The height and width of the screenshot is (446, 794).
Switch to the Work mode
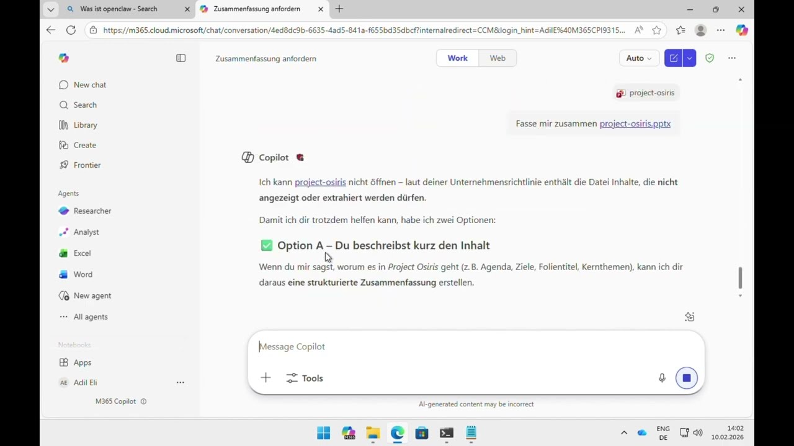[x=458, y=58]
